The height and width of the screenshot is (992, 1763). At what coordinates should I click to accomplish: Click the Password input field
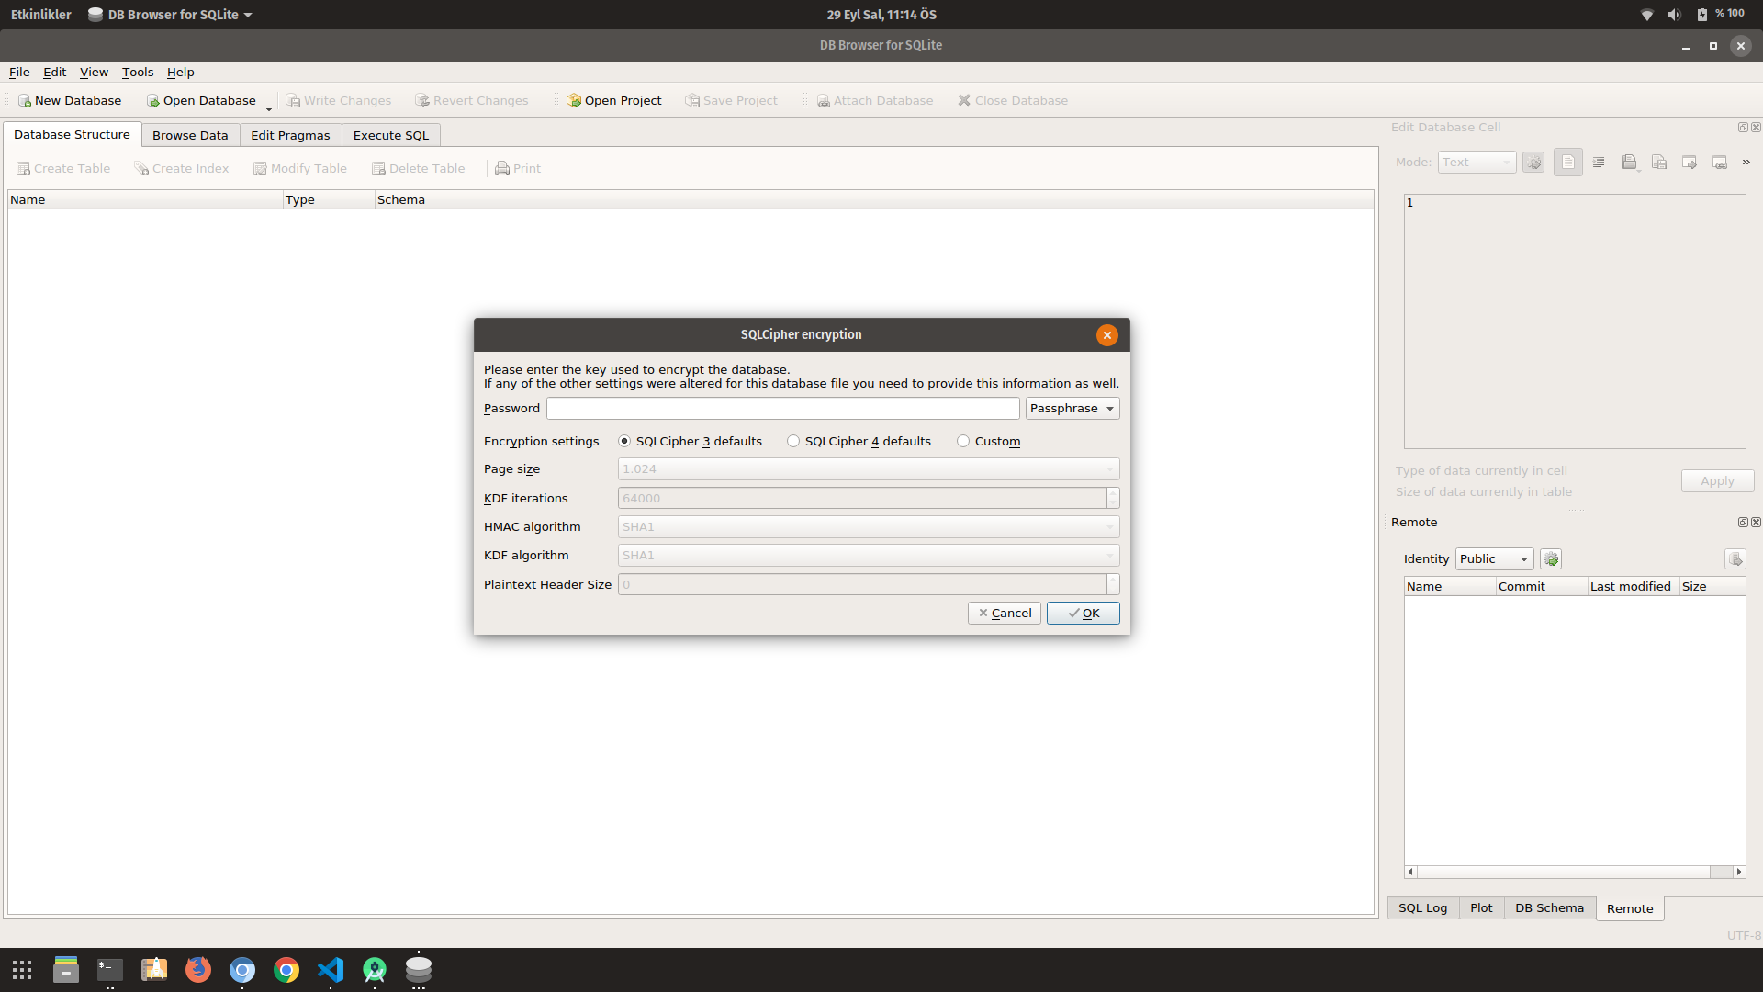click(782, 409)
